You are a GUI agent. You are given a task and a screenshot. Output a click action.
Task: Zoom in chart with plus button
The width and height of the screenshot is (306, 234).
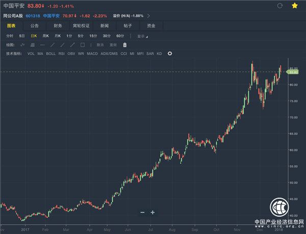pyautogui.click(x=152, y=212)
